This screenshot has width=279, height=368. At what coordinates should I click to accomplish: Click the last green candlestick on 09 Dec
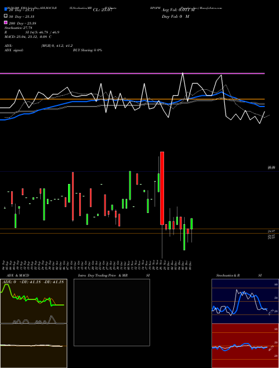191,224
